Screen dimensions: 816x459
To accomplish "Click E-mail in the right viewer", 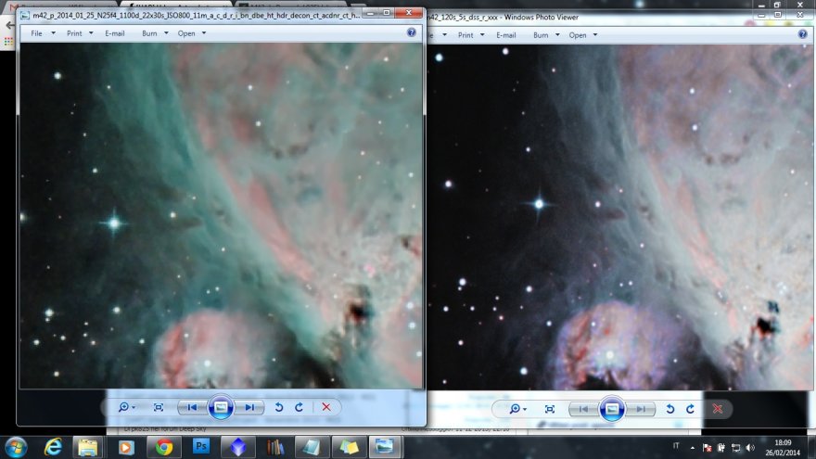I will [506, 35].
